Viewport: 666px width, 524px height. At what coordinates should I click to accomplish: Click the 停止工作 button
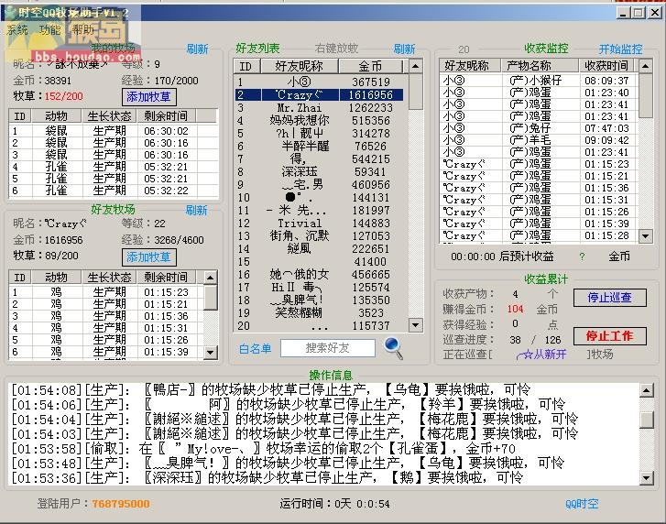(x=610, y=336)
